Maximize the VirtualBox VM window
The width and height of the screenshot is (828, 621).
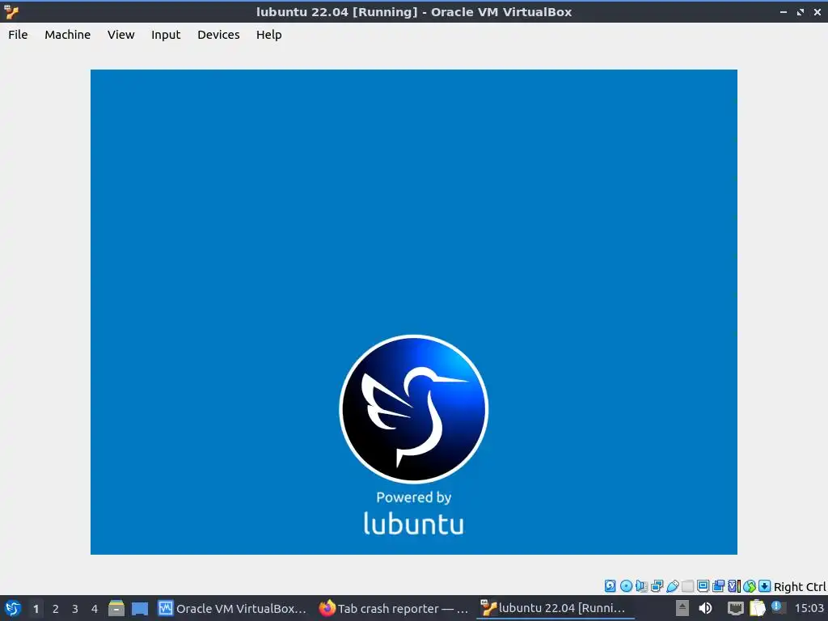pos(801,11)
